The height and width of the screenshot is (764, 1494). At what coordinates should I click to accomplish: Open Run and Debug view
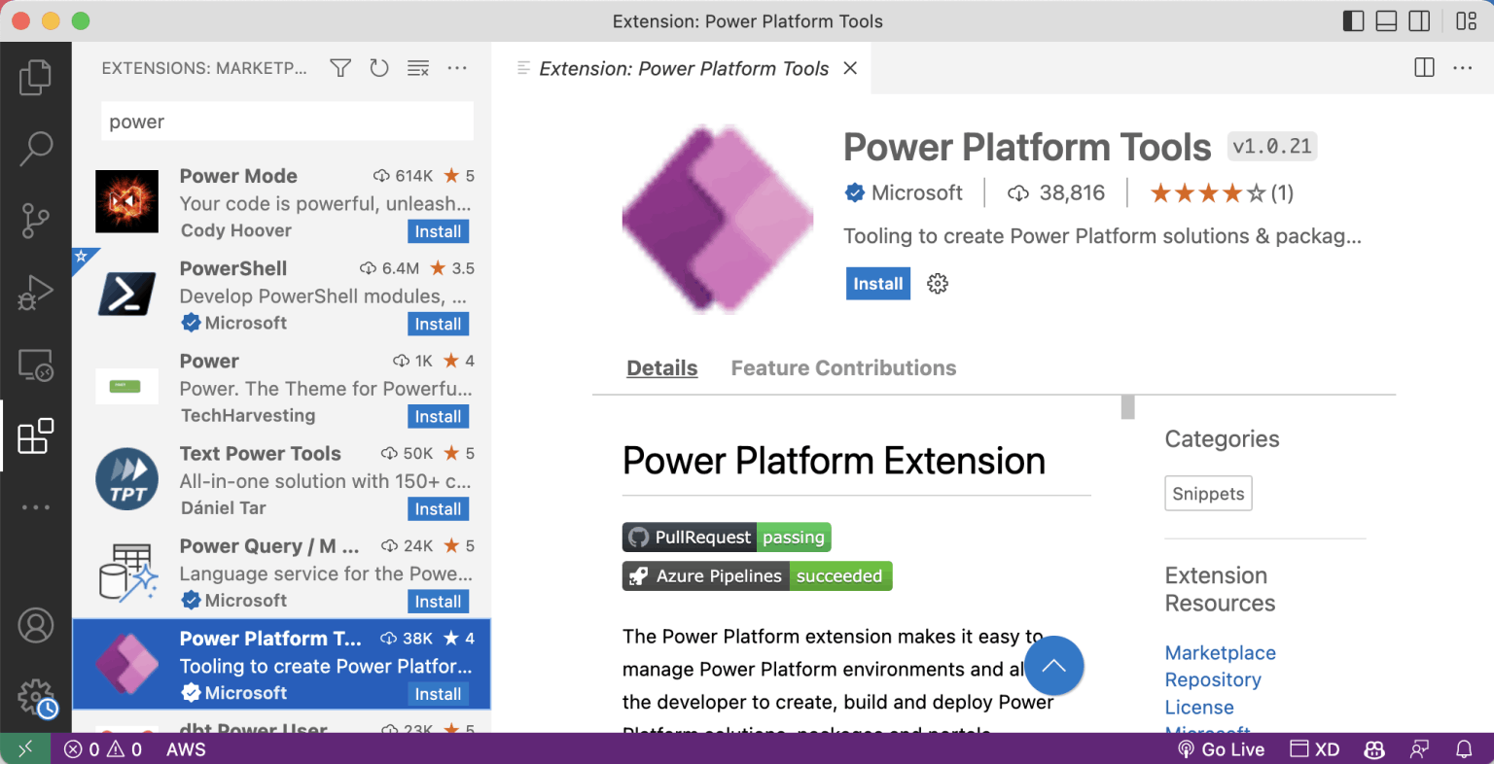(35, 293)
